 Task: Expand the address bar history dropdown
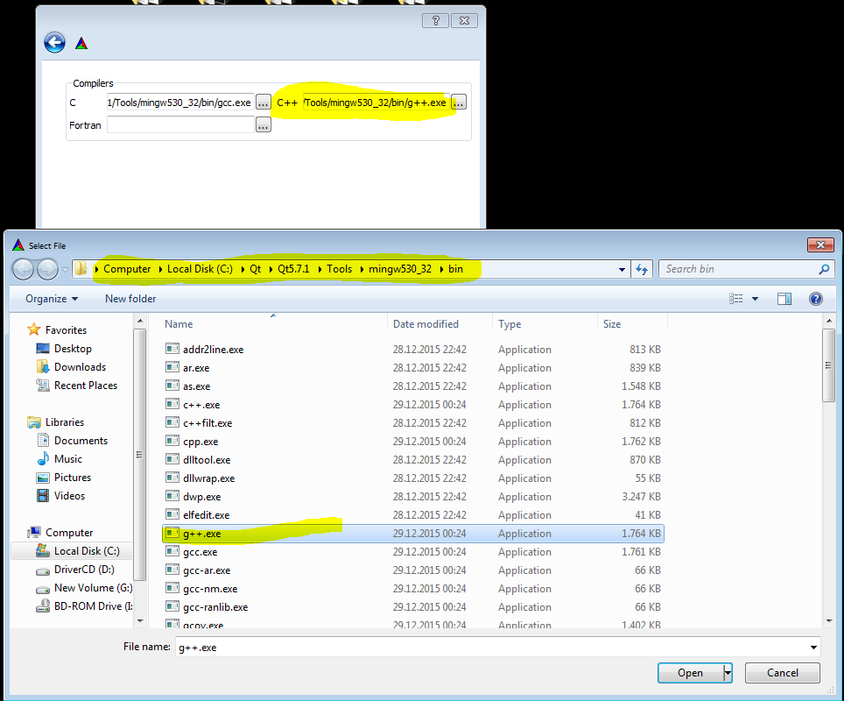[x=622, y=269]
